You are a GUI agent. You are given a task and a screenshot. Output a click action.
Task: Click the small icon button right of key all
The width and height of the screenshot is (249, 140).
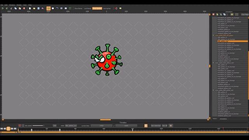click(171, 126)
